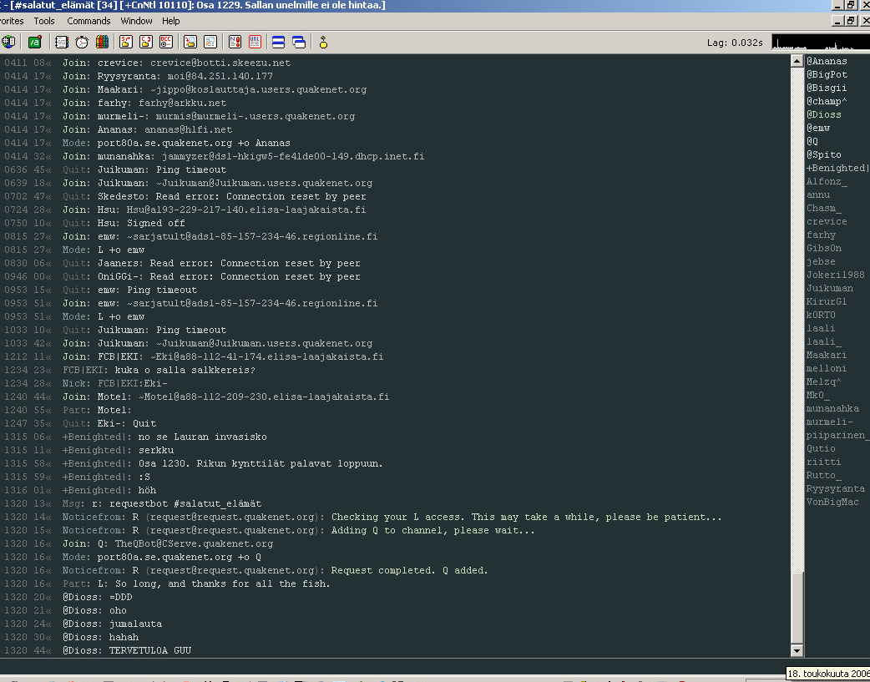Click the chat scrollbar down arrow
This screenshot has height=682, width=870.
point(797,651)
